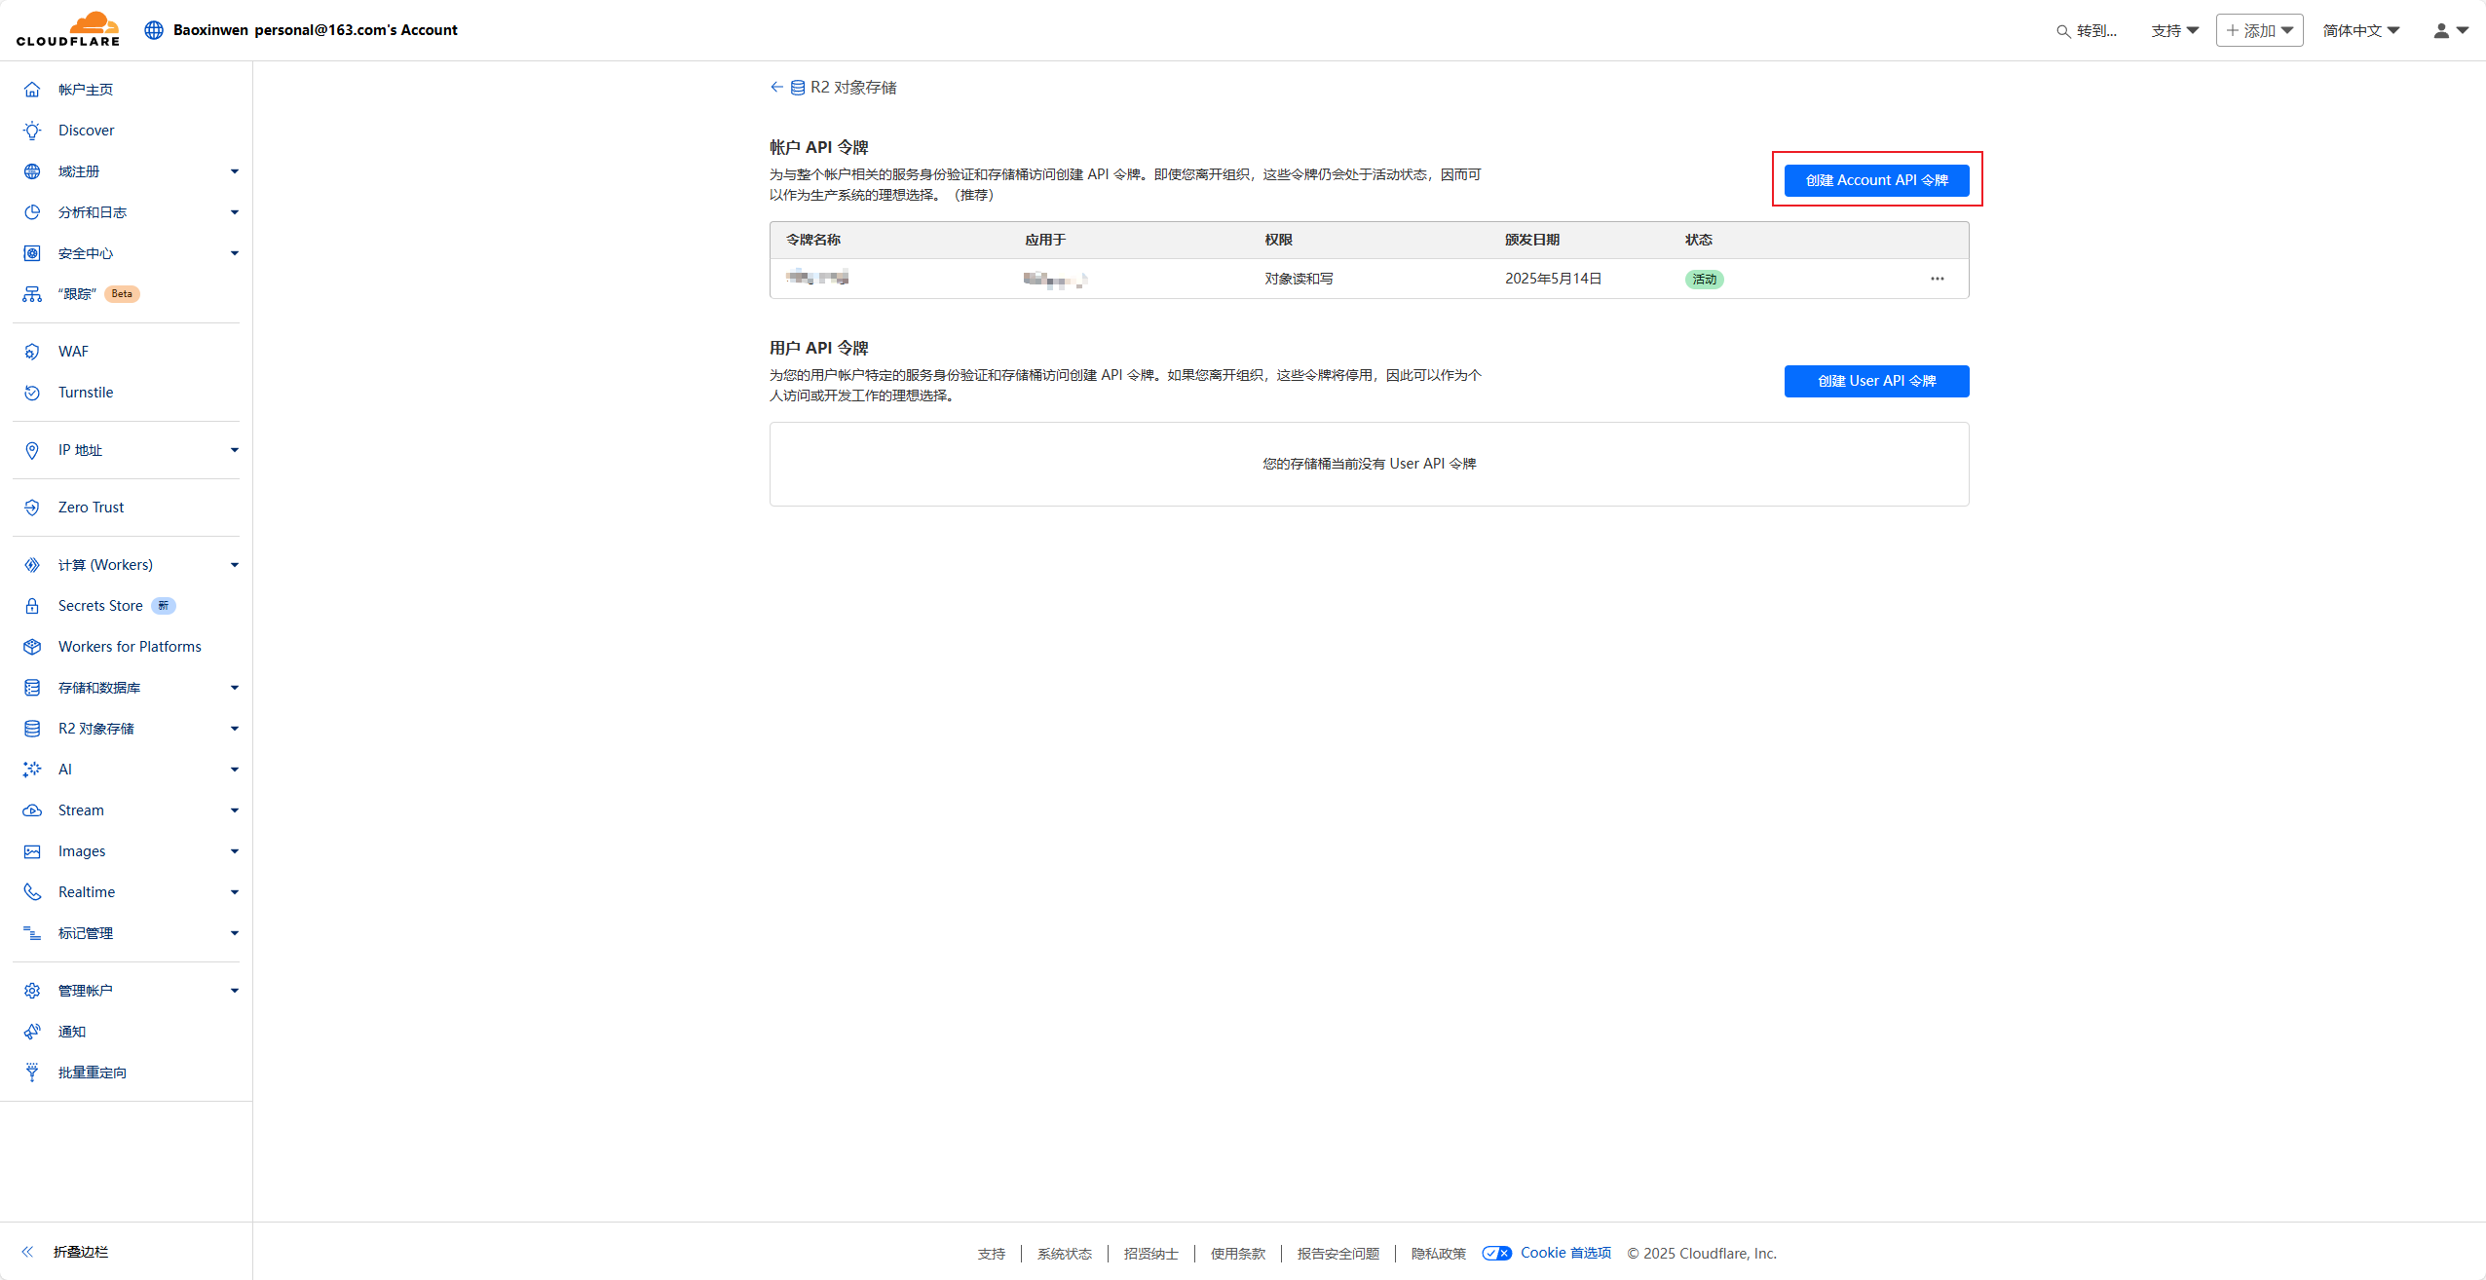Image resolution: width=2486 pixels, height=1280 pixels.
Task: Click the Images picture icon
Action: [x=32, y=851]
